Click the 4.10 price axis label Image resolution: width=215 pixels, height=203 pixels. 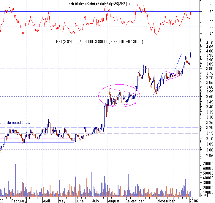pyautogui.click(x=210, y=43)
